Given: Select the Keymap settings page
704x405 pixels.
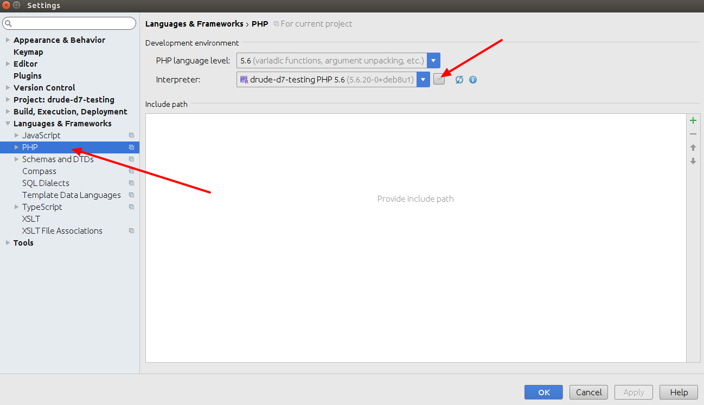Looking at the screenshot, I should [x=28, y=52].
